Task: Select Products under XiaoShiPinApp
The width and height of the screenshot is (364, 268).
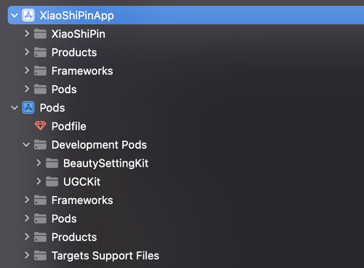Action: (74, 52)
